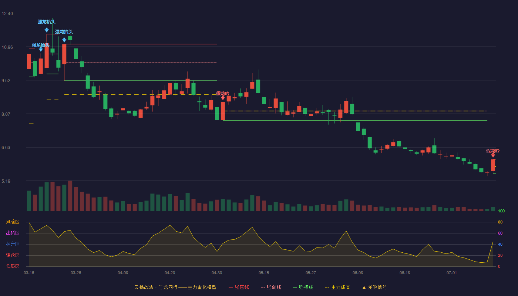Click the 强龙抬头 label beside the 10.96 gridline
Viewport: 518px width, 296px height.
[40, 45]
